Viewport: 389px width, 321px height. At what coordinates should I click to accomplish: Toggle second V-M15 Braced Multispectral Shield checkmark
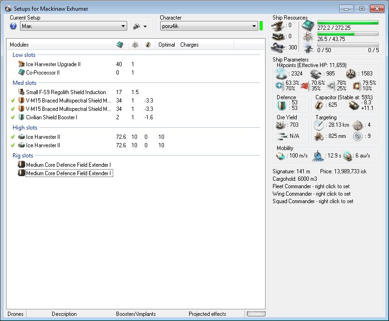click(x=13, y=109)
